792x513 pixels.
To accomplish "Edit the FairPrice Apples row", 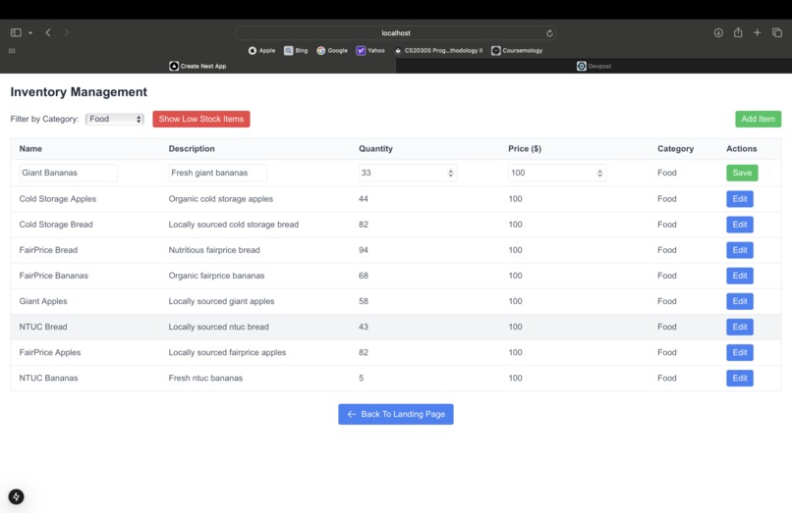I will (740, 352).
